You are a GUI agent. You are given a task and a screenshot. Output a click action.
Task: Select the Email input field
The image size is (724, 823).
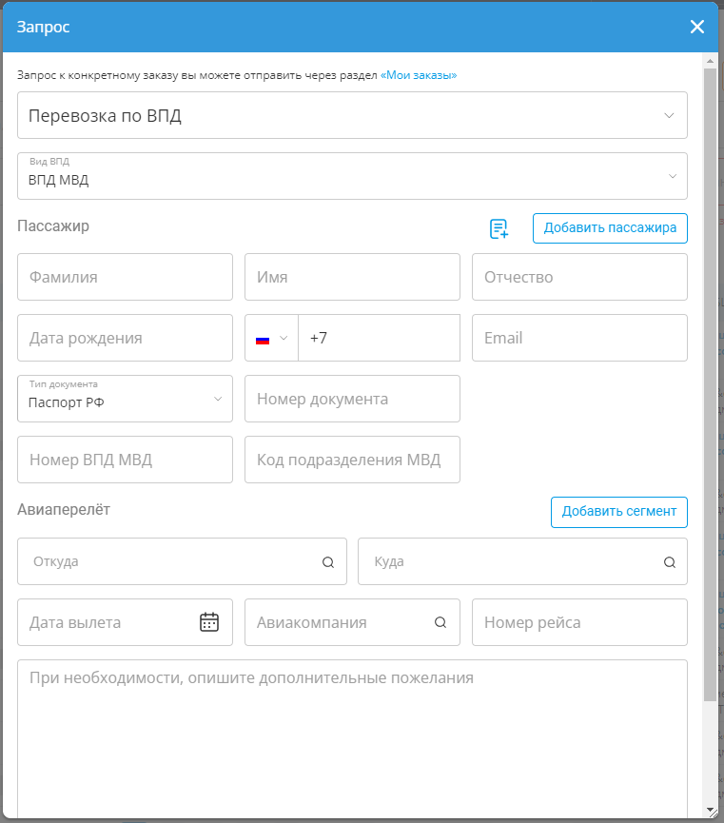tap(579, 339)
